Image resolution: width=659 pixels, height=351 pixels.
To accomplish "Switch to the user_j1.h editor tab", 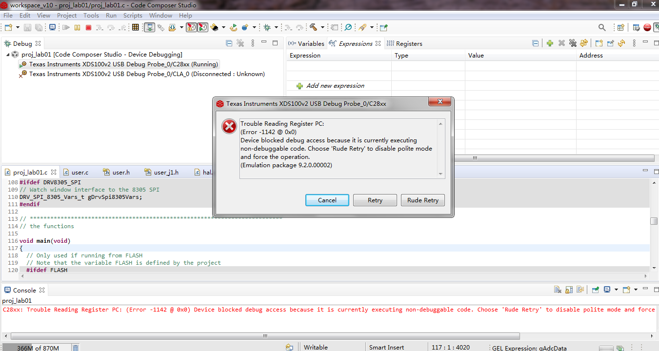I will coord(162,172).
